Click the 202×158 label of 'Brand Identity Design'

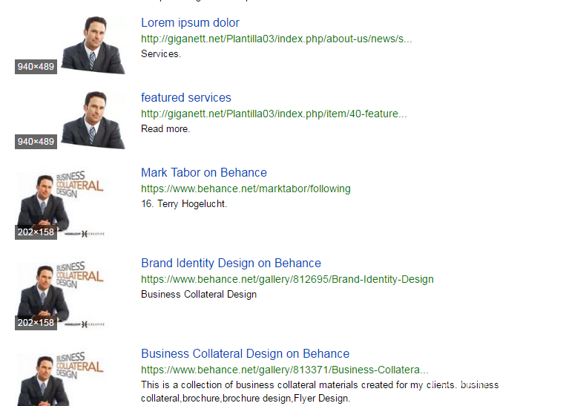tap(36, 323)
